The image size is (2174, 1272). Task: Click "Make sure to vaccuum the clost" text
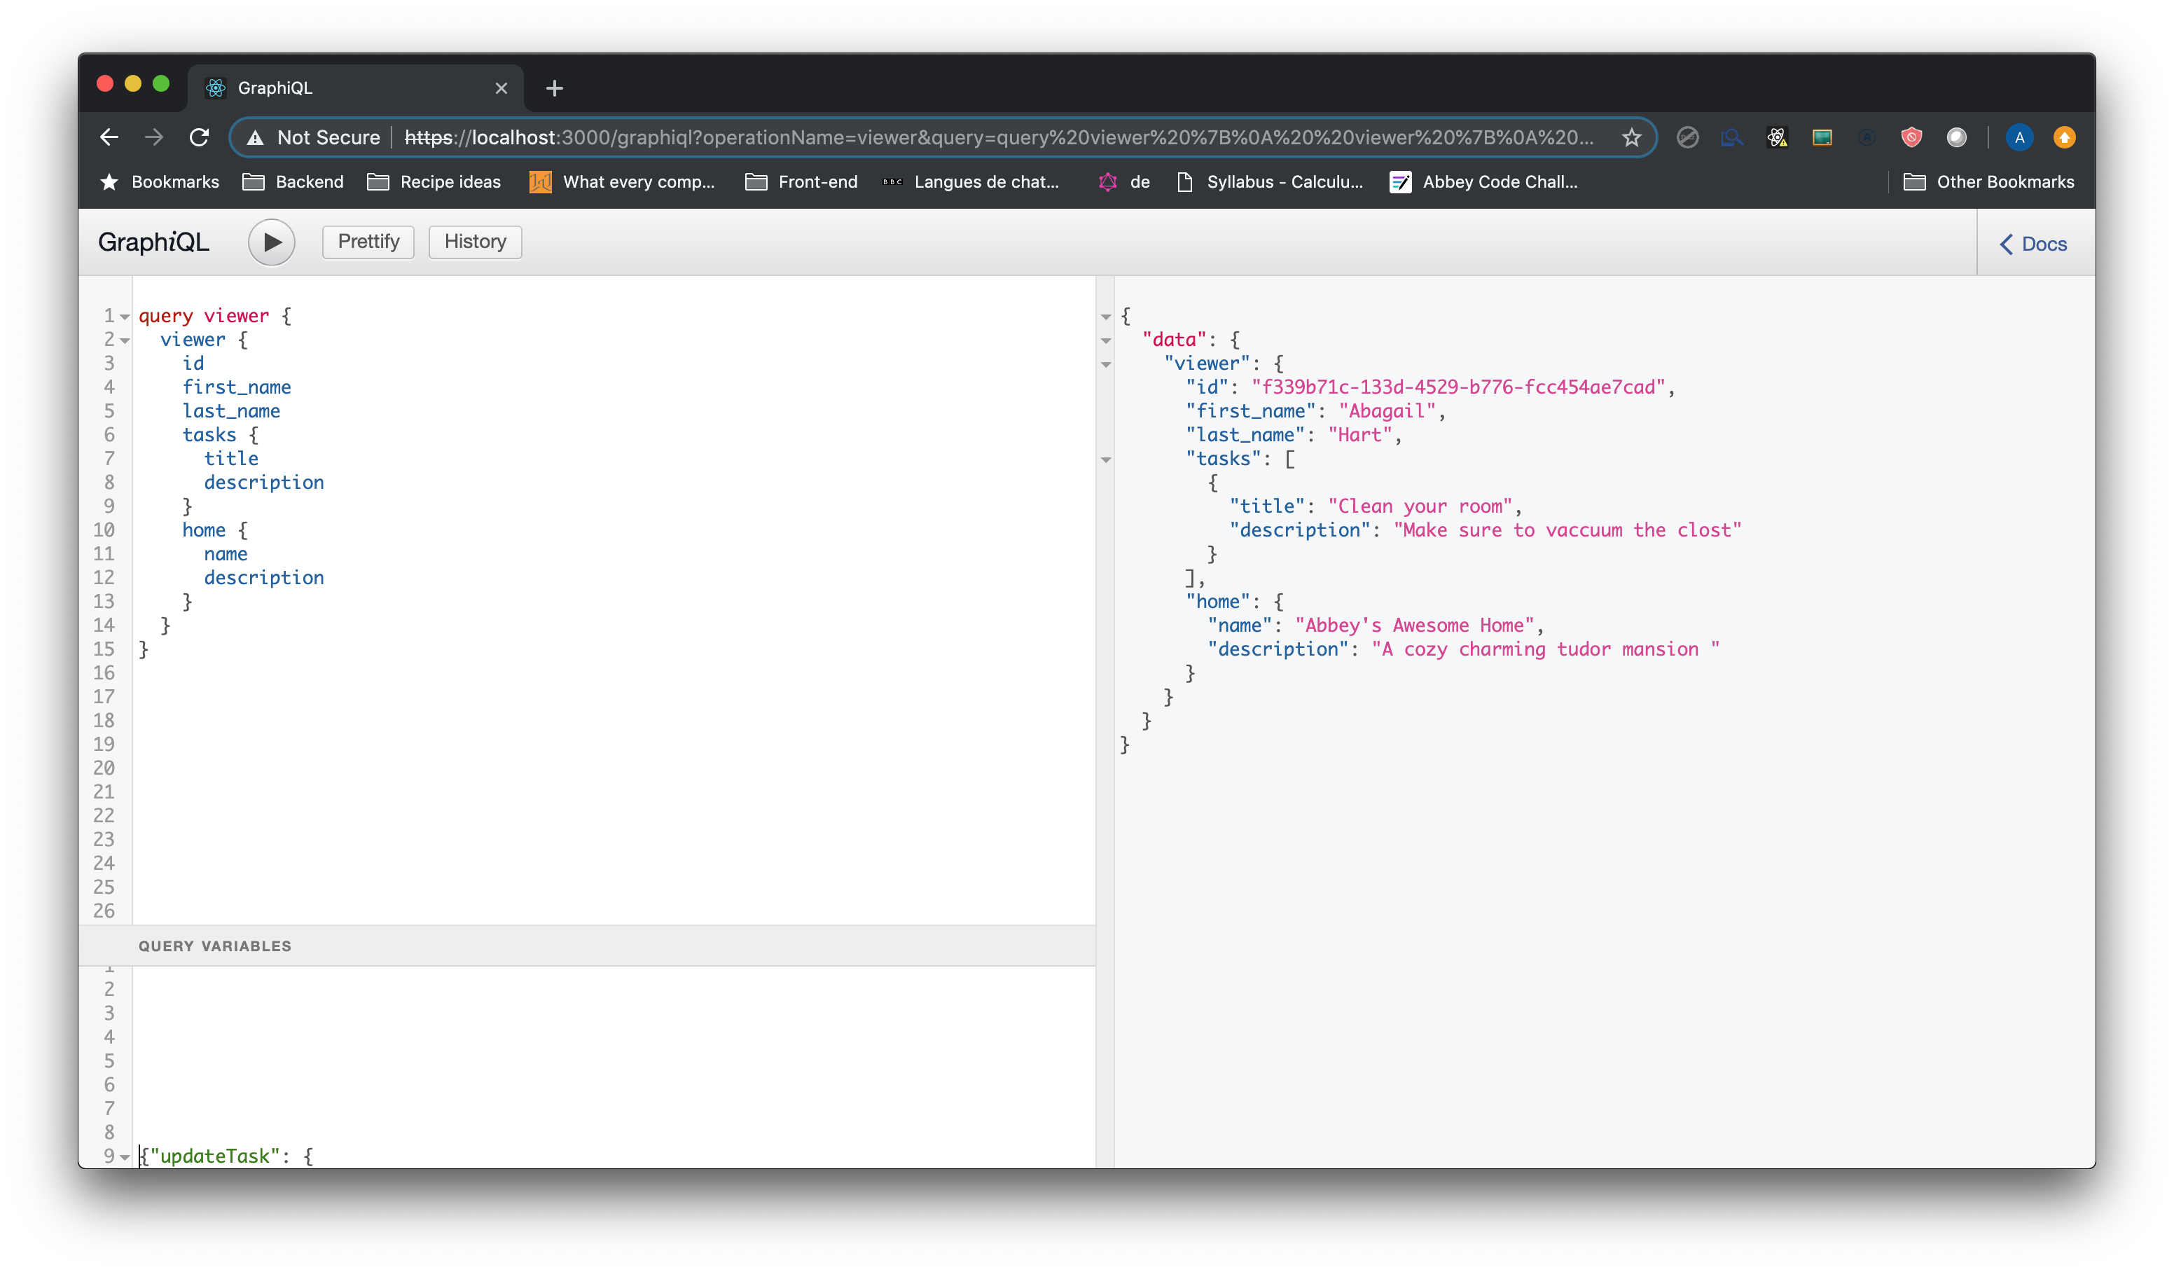pos(1567,531)
